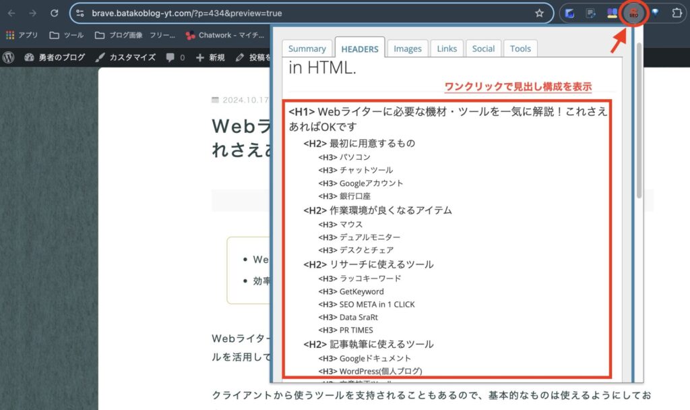Screen dimensions: 690x410
Task: Click the H3 チャットツール entry
Action: tap(356, 170)
